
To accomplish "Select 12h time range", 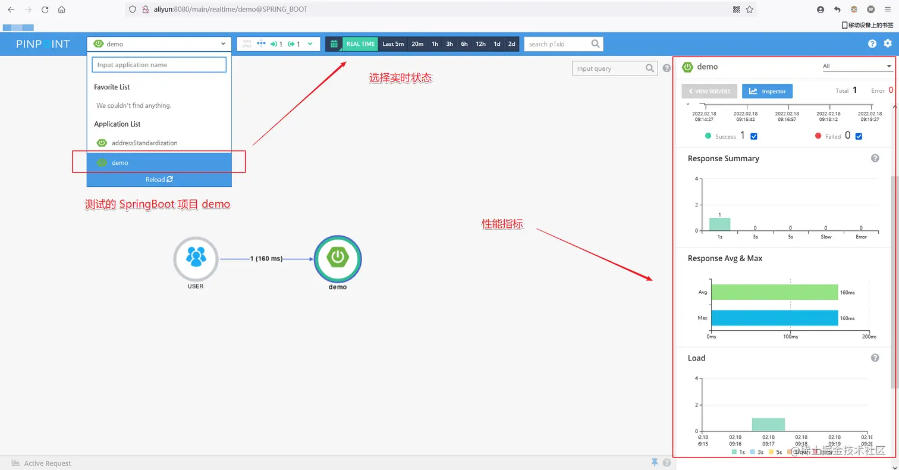I will coord(480,44).
